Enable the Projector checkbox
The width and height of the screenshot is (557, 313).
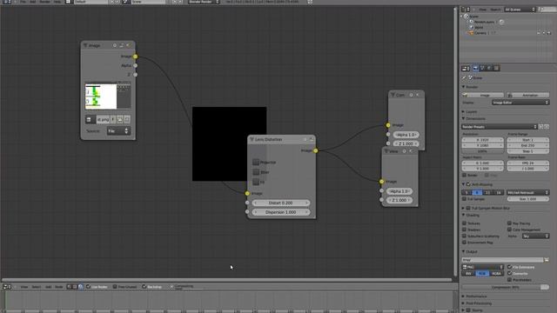[256, 163]
